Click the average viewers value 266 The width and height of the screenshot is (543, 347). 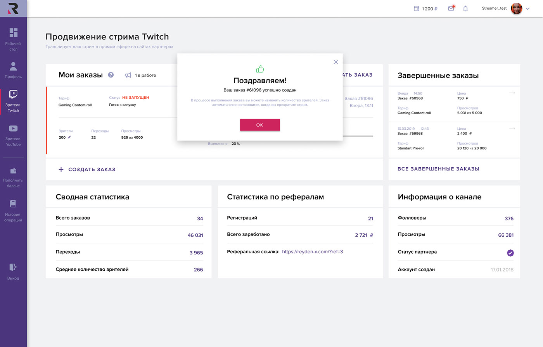pyautogui.click(x=199, y=270)
